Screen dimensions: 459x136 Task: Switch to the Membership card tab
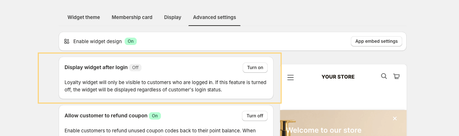(132, 17)
